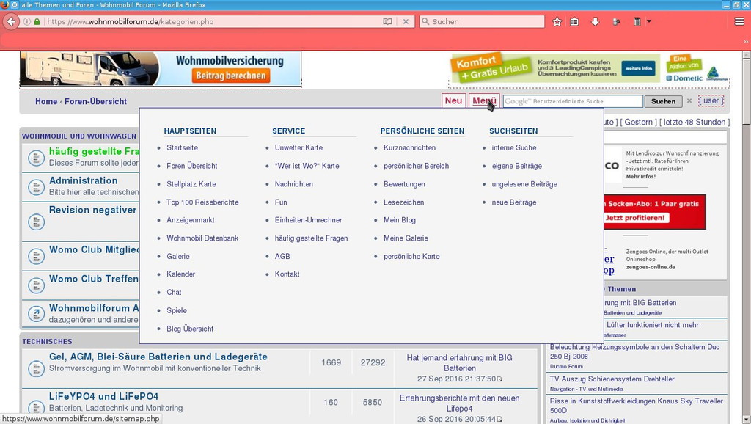Click Jetzt profitieren! ad button
The image size is (751, 424).
coord(634,218)
